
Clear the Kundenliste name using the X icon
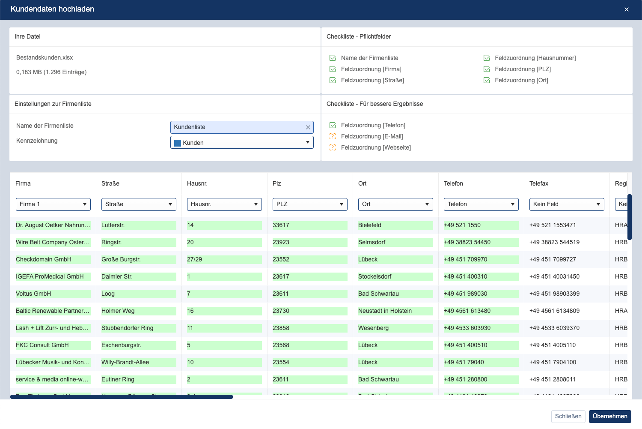point(308,127)
